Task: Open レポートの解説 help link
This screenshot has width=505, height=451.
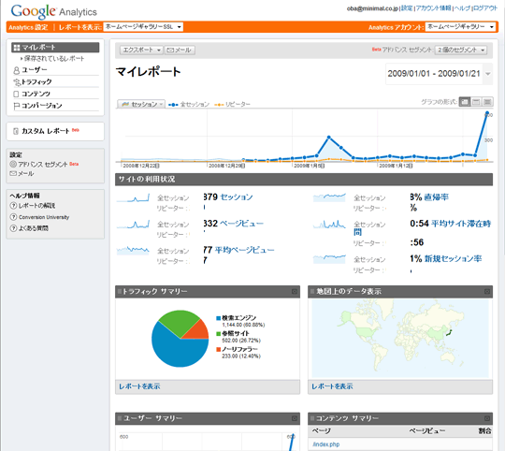Action: [36, 206]
